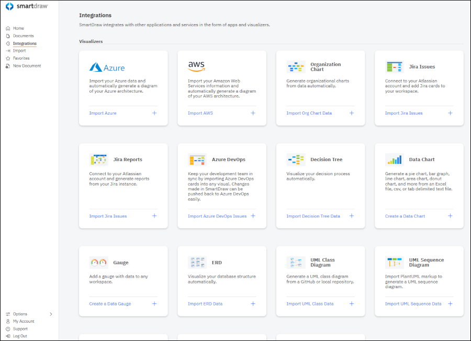Select New Document in the sidebar
The height and width of the screenshot is (341, 471).
tap(27, 66)
